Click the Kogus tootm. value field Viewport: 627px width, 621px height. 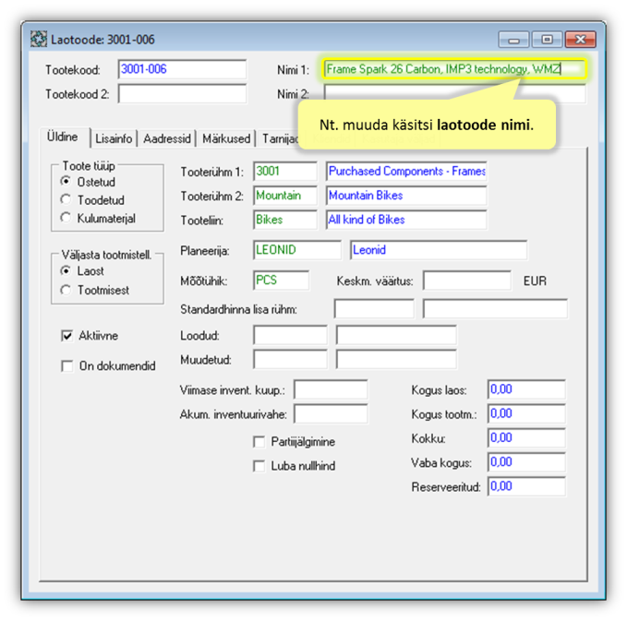(x=526, y=413)
